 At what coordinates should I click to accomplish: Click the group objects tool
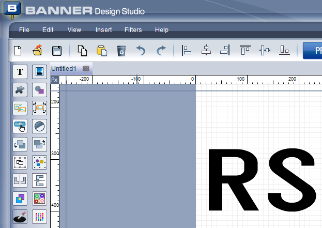point(20,162)
